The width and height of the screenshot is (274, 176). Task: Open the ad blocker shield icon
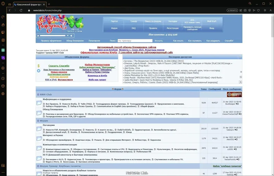[250, 10]
